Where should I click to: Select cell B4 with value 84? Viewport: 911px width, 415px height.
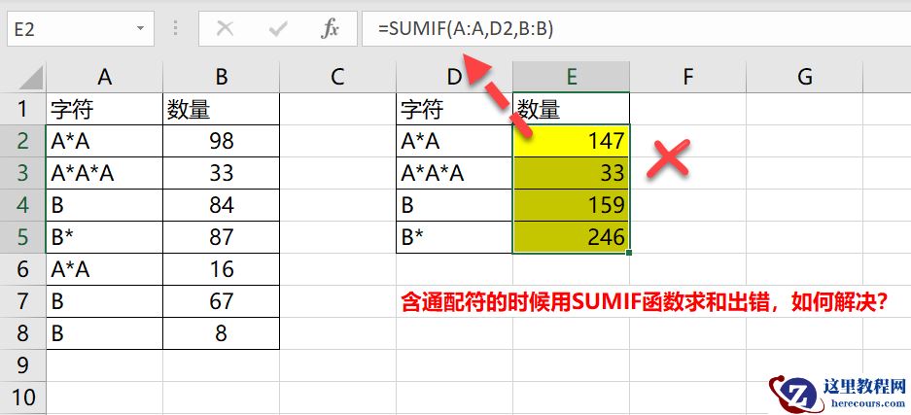coord(222,204)
